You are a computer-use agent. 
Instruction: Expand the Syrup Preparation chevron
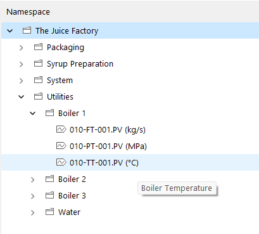pyautogui.click(x=21, y=64)
